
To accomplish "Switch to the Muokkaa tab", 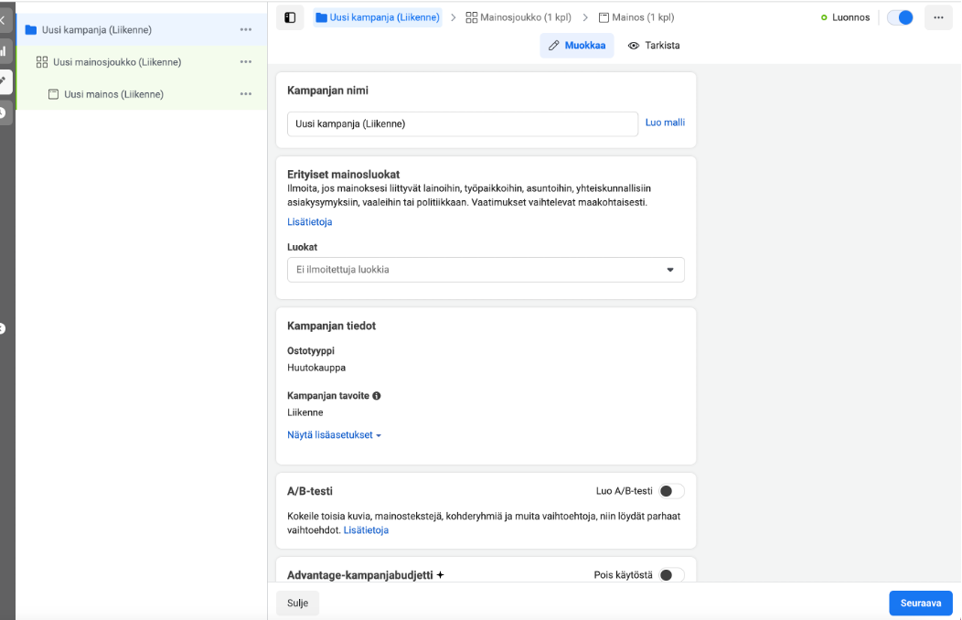I will (577, 45).
